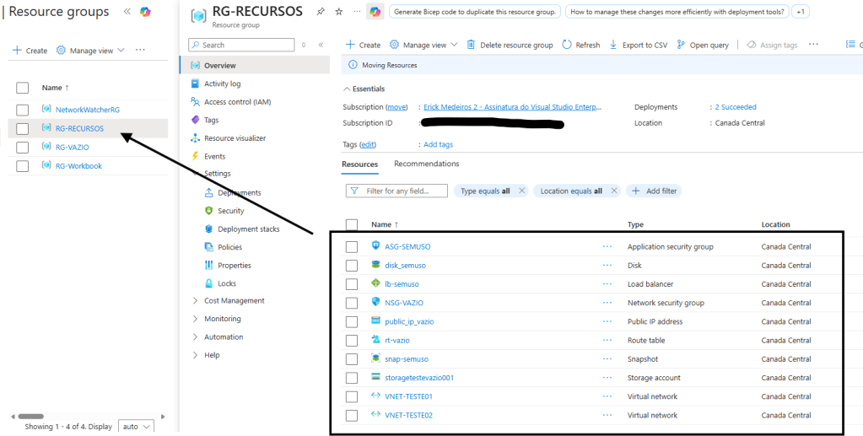Switch to the Recommendations tab
Image resolution: width=863 pixels, height=436 pixels.
[426, 164]
